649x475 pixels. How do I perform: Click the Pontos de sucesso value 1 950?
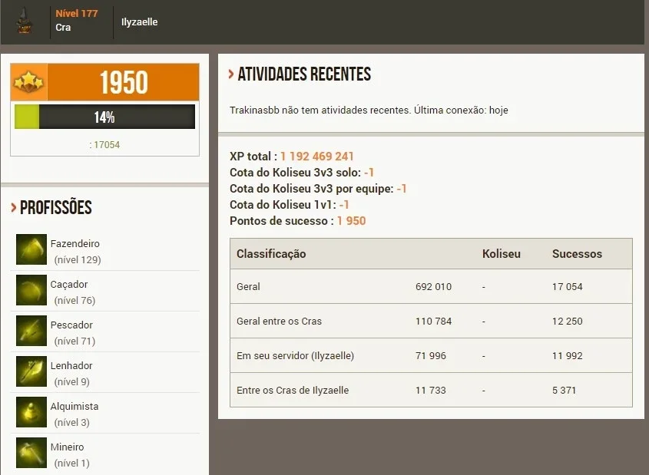pyautogui.click(x=352, y=221)
